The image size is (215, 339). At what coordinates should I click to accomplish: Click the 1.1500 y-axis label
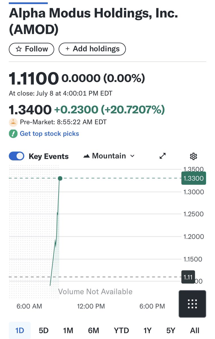[x=193, y=259]
